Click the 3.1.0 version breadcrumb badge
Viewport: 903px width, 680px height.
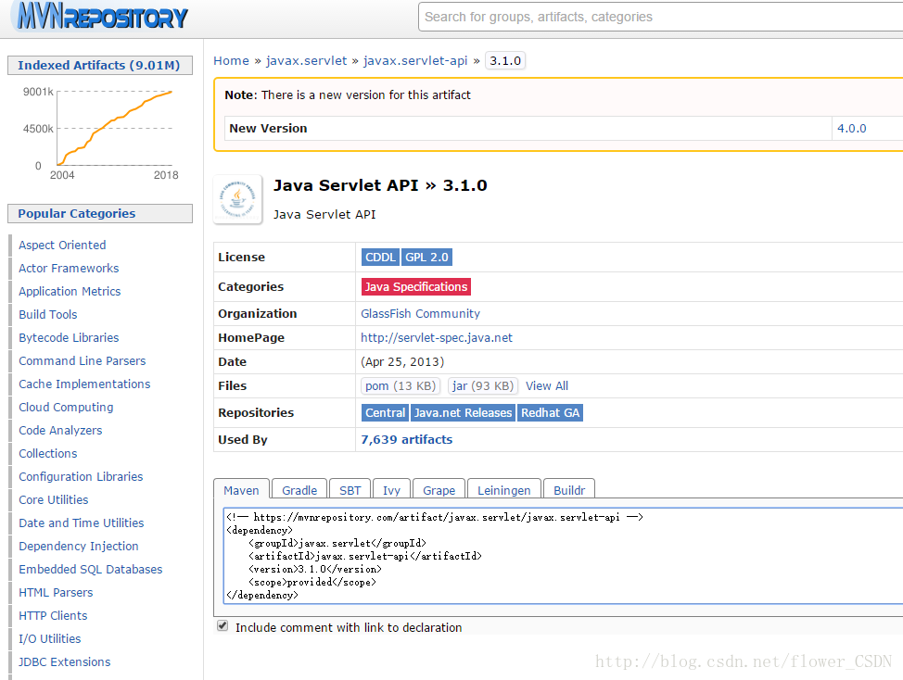tap(505, 60)
